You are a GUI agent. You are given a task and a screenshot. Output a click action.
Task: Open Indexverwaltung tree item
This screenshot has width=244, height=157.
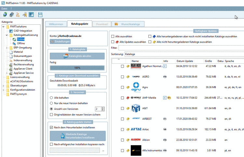[23, 60]
